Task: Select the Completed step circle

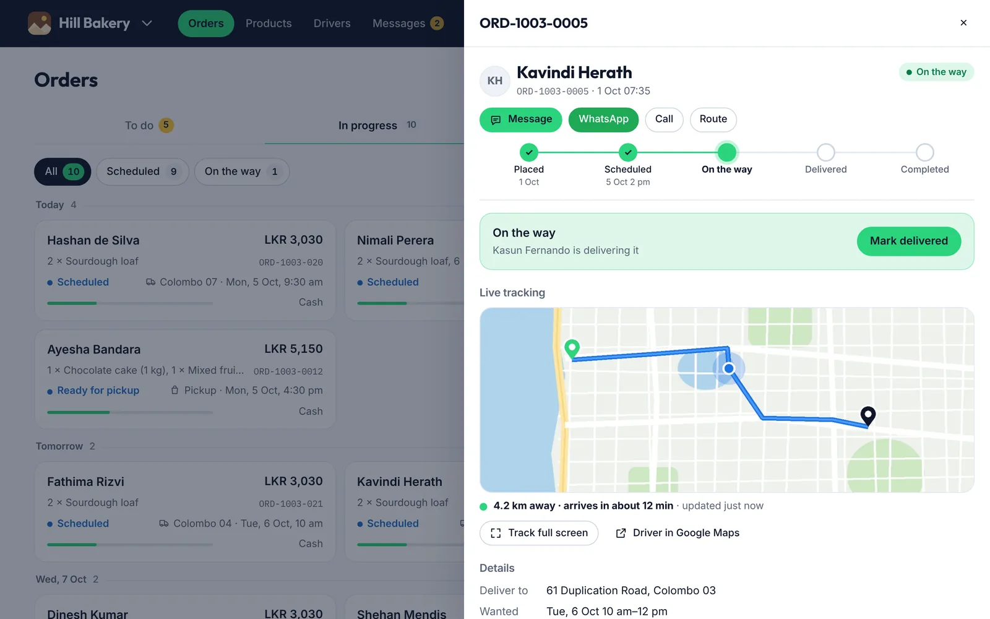Action: [x=925, y=152]
